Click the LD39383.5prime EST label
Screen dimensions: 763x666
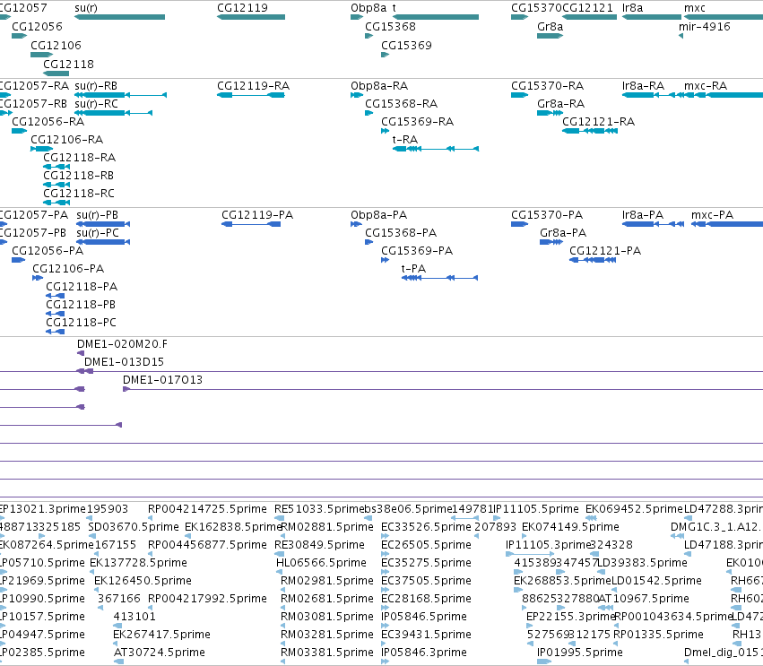coord(642,563)
